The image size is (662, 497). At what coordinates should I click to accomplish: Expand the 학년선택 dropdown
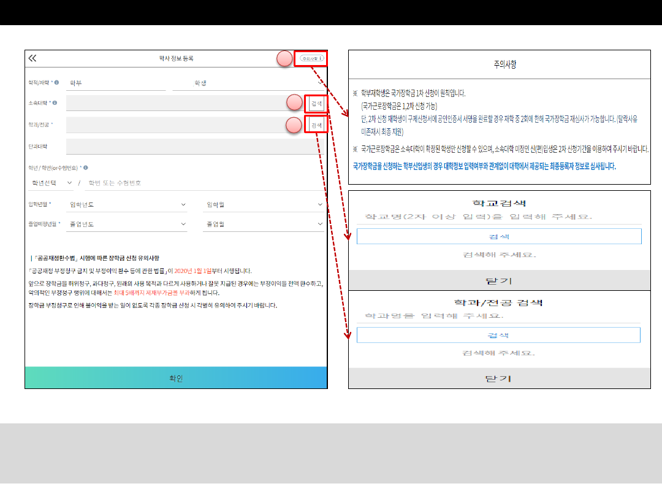point(51,183)
